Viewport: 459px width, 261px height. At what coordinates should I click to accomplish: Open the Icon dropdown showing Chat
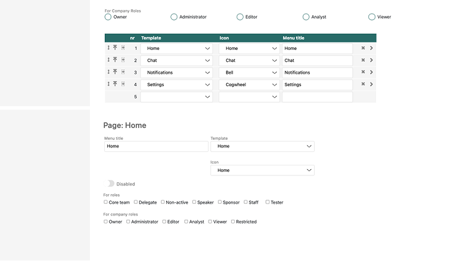(249, 61)
